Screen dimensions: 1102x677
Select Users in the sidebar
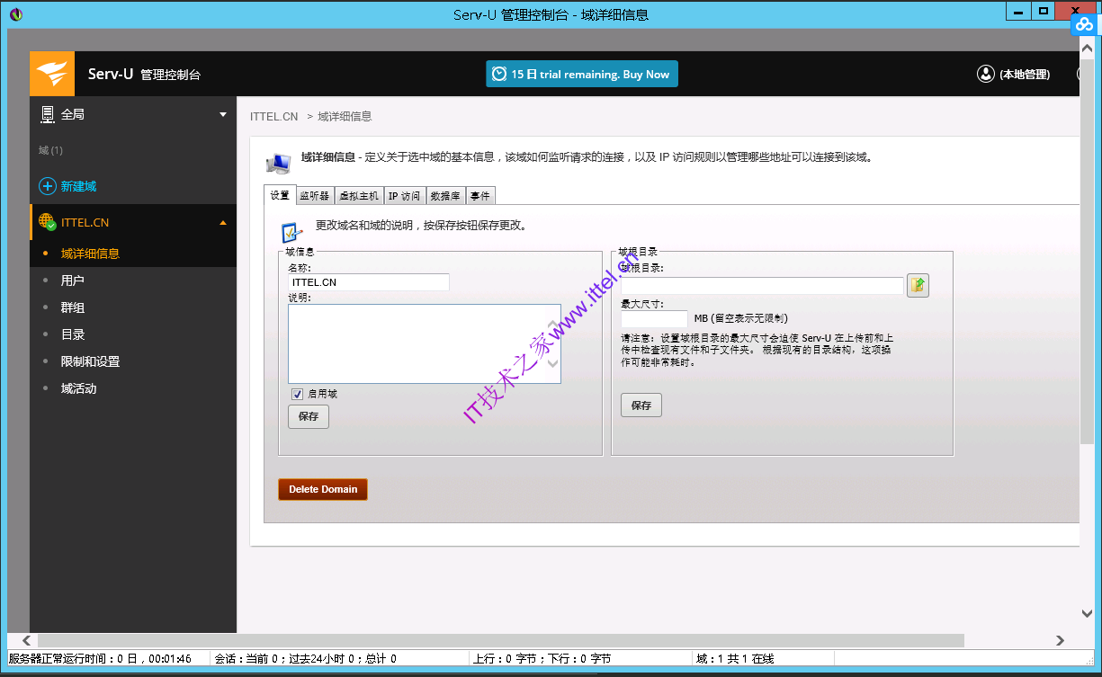pos(73,281)
